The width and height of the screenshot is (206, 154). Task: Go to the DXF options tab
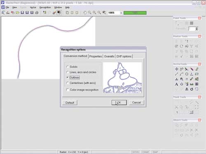(124, 56)
